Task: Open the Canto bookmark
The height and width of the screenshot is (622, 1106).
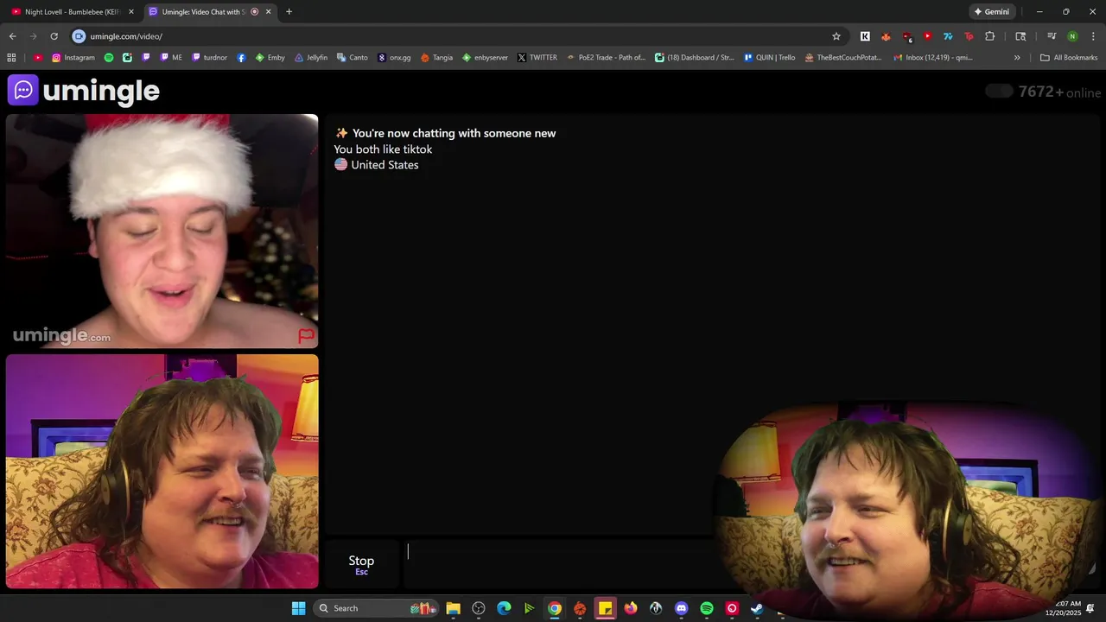Action: [x=352, y=58]
